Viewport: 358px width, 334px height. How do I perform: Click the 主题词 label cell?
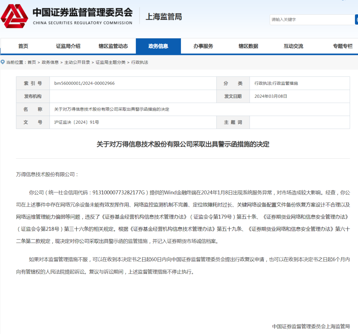click(233, 122)
